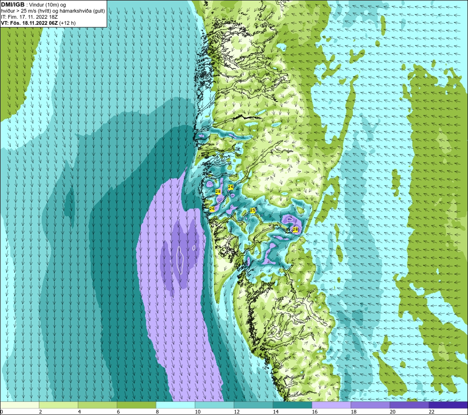Click the legend scale number "8"
The width and height of the screenshot is (468, 415).
pos(157,412)
